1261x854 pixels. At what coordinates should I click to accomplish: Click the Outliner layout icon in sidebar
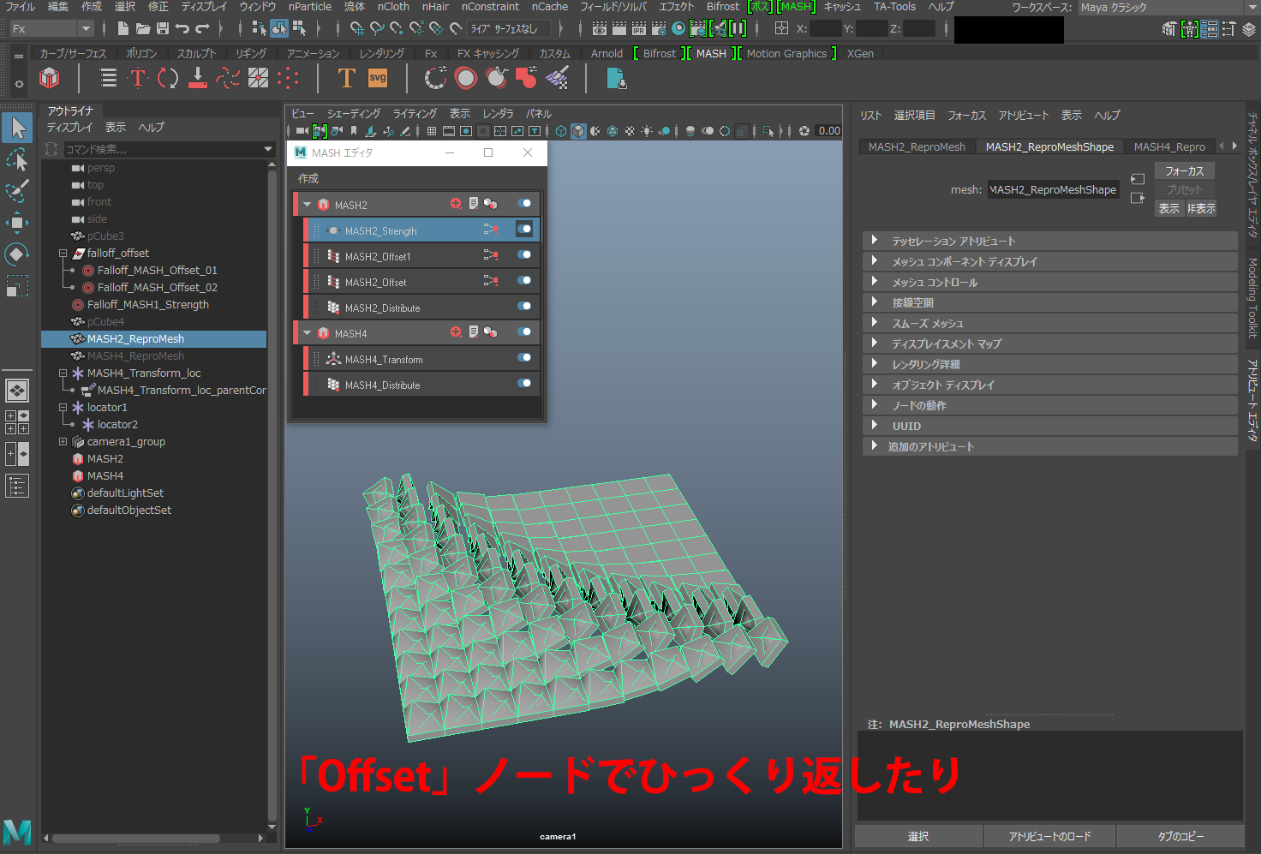pos(17,486)
